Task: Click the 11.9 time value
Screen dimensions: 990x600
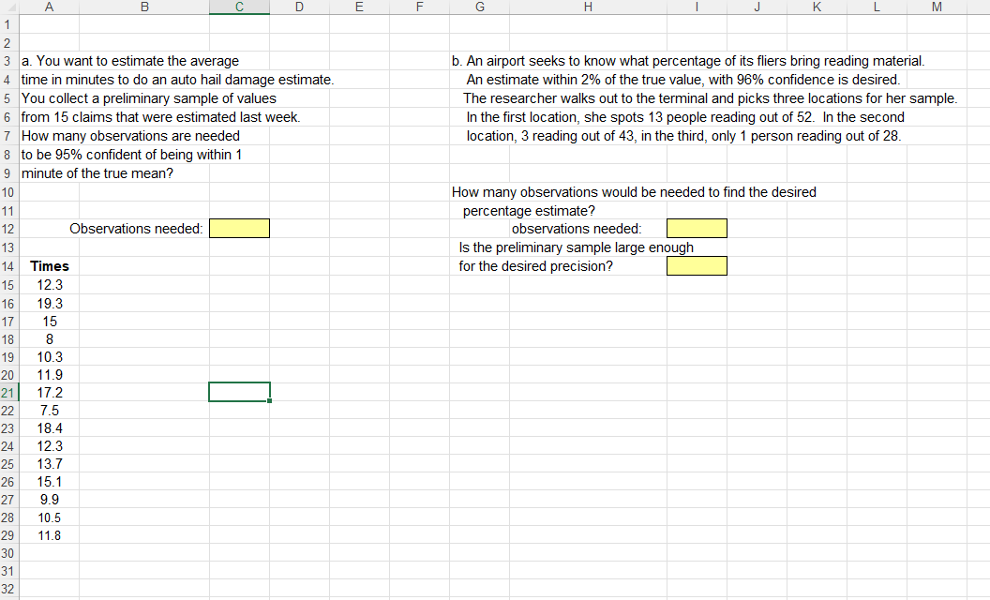Action: pyautogui.click(x=50, y=375)
